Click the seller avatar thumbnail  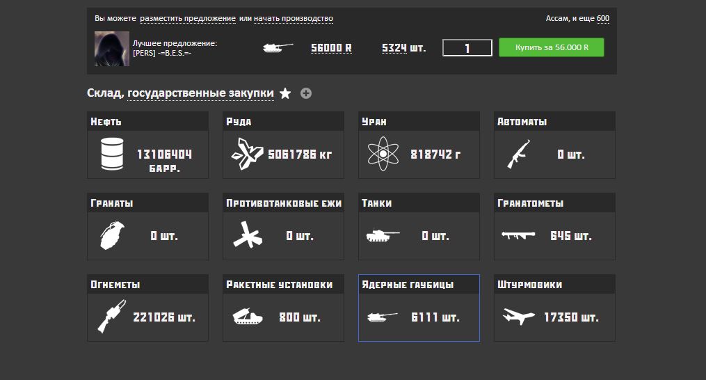[111, 48]
